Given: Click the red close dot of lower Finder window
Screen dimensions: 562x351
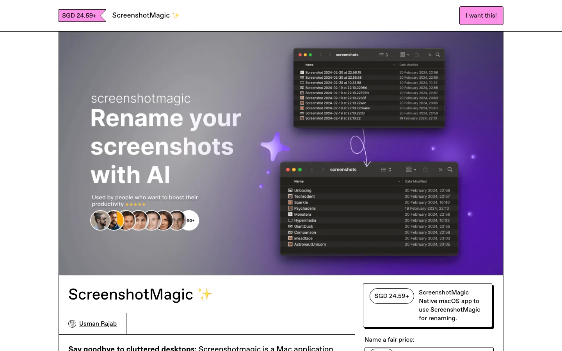Looking at the screenshot, I should (288, 170).
